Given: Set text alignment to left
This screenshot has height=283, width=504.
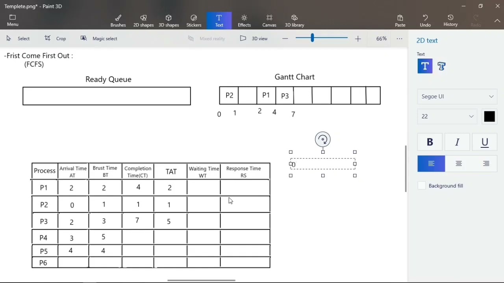Looking at the screenshot, I should 431,164.
